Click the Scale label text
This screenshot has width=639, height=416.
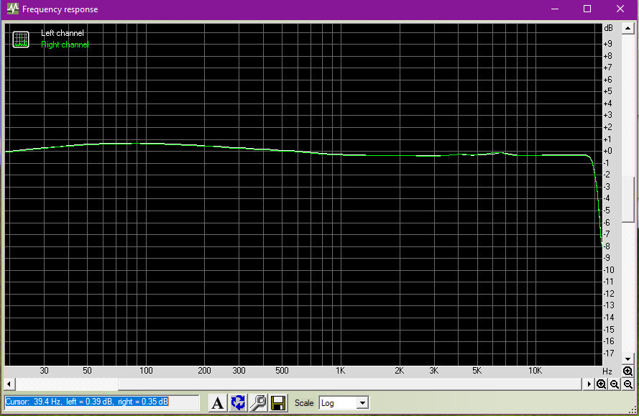click(x=304, y=403)
